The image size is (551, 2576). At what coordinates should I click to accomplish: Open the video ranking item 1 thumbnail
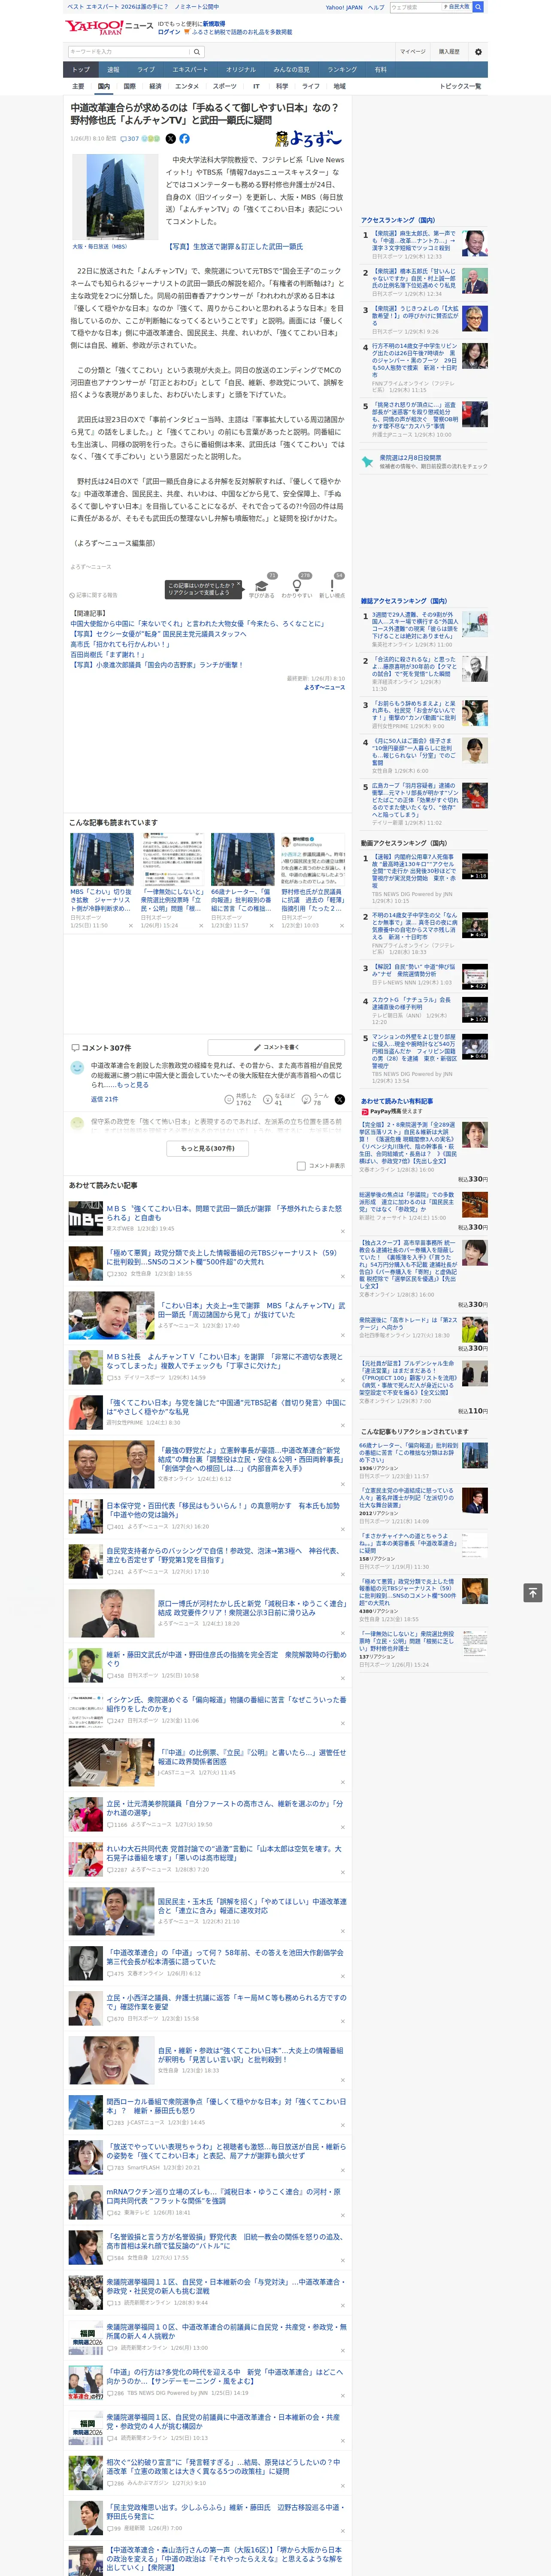[x=475, y=866]
